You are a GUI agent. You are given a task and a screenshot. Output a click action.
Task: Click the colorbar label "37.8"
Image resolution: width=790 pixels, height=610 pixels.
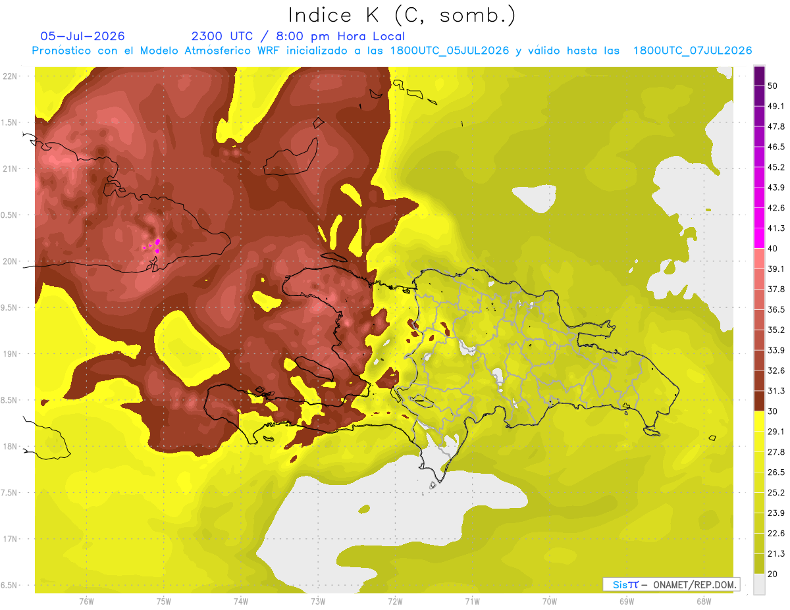(776, 289)
